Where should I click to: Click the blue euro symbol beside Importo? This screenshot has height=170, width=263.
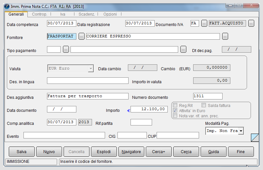point(129,111)
